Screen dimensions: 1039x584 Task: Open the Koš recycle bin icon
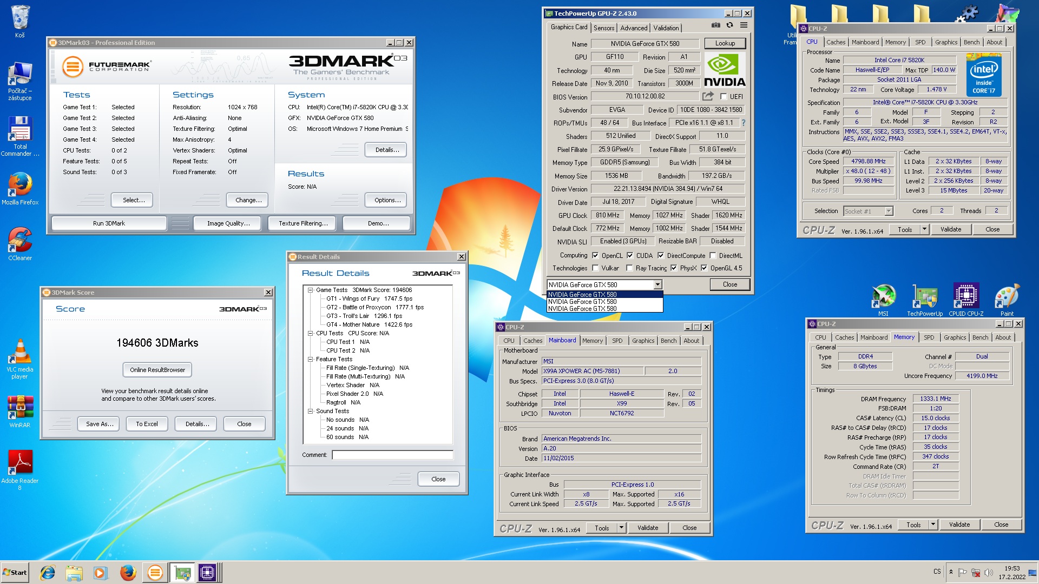click(20, 21)
